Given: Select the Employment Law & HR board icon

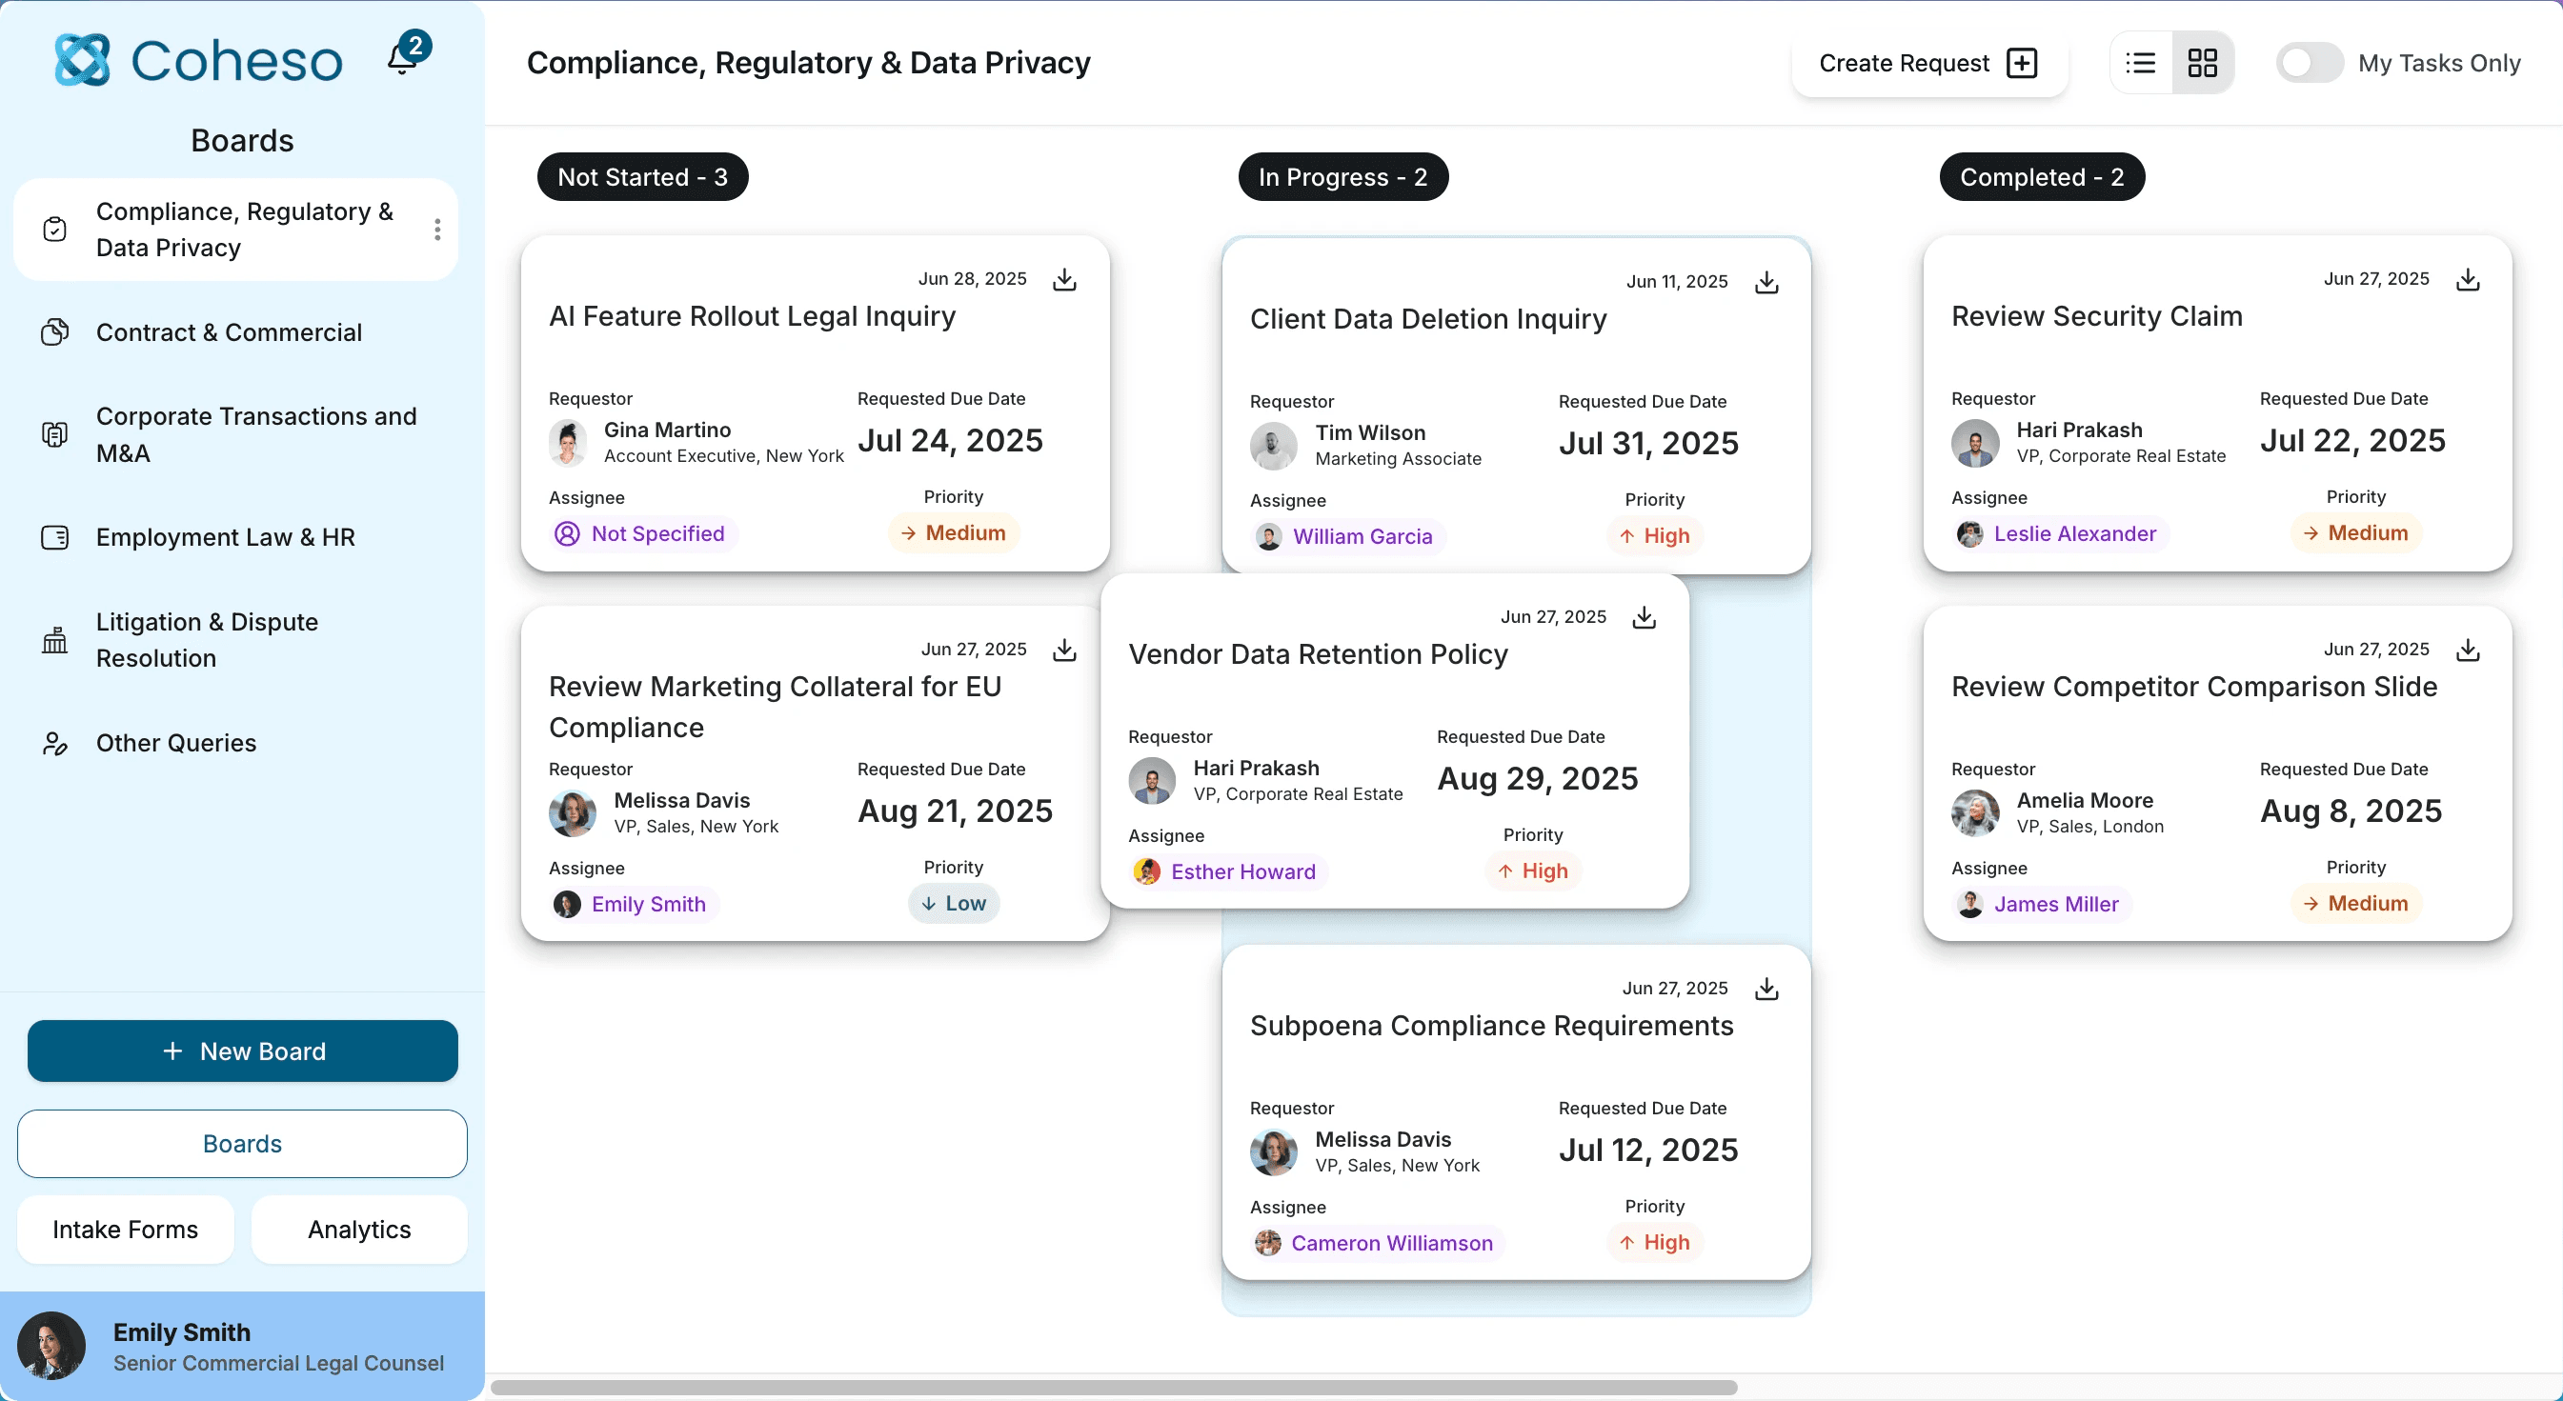Looking at the screenshot, I should [54, 538].
